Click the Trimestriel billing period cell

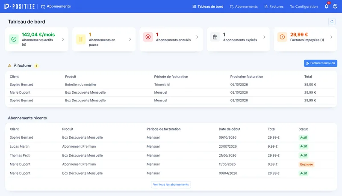162,84
